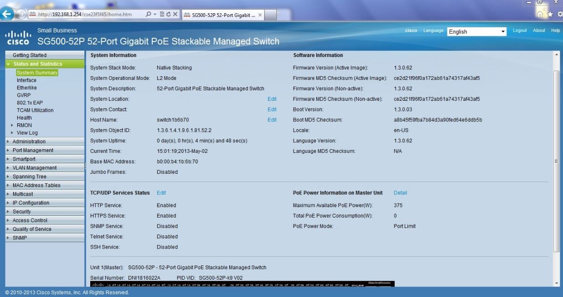Expand the Administration menu
This screenshot has width=563, height=297.
[x=45, y=141]
